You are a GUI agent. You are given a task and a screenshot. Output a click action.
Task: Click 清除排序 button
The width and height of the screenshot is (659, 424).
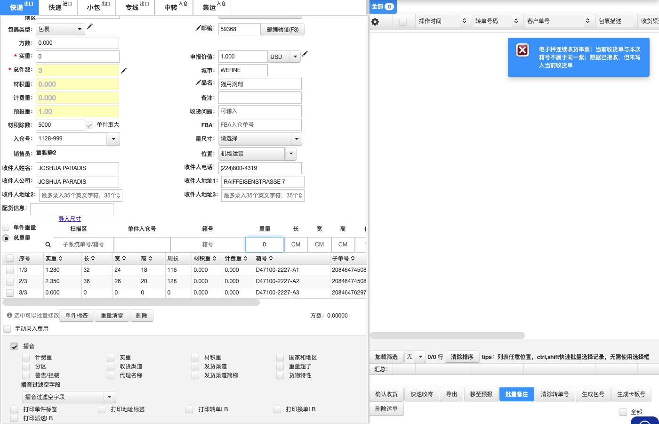coord(462,357)
